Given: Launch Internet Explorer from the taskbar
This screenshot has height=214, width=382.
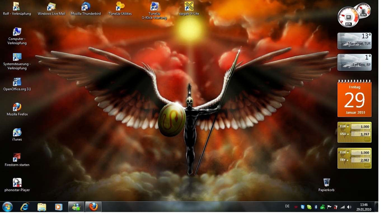Looking at the screenshot, I should (25, 207).
